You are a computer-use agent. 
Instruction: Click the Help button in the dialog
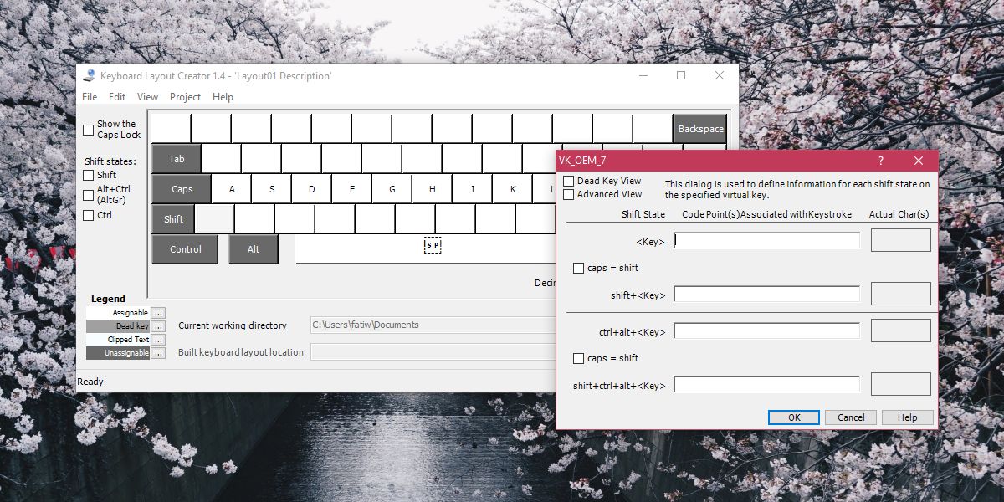[907, 417]
